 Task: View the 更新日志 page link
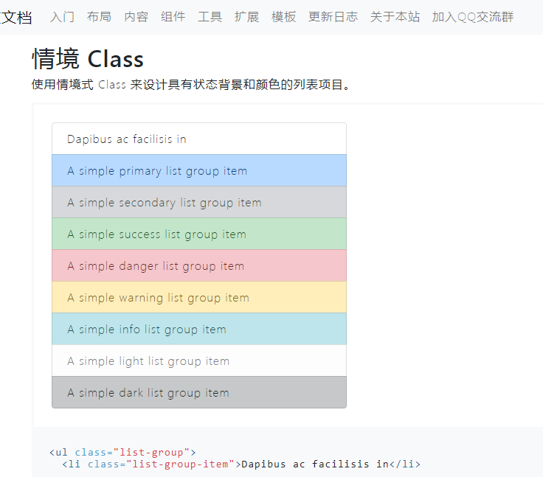pos(333,17)
